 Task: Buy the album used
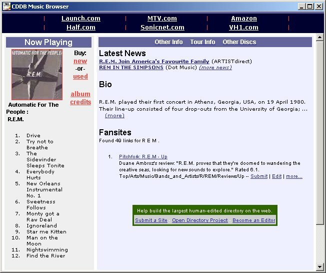80,77
